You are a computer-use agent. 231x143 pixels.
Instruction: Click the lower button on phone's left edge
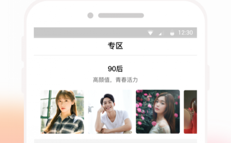23,80
